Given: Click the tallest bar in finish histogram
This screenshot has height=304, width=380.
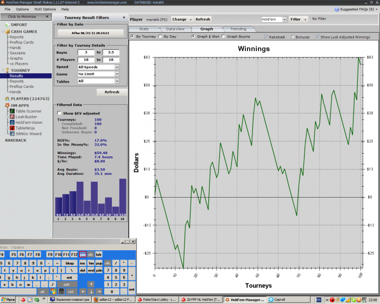Looking at the screenshot, I should pos(122,198).
